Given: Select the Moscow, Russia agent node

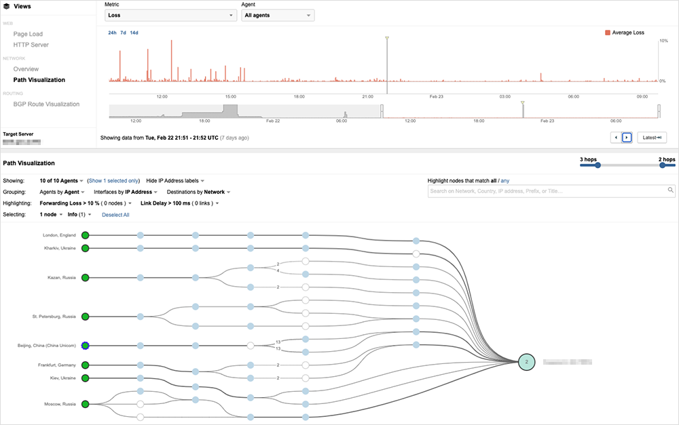Looking at the screenshot, I should click(86, 404).
